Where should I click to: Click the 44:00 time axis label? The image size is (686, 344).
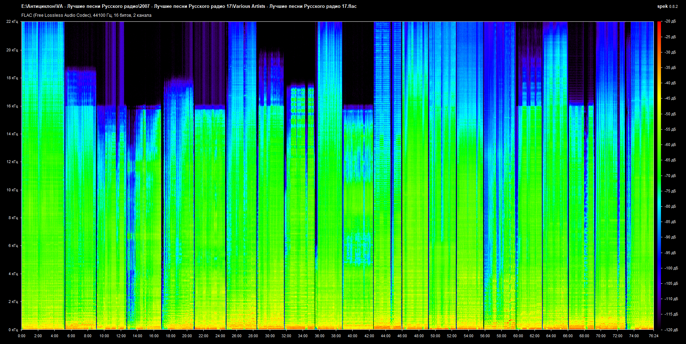(386, 336)
